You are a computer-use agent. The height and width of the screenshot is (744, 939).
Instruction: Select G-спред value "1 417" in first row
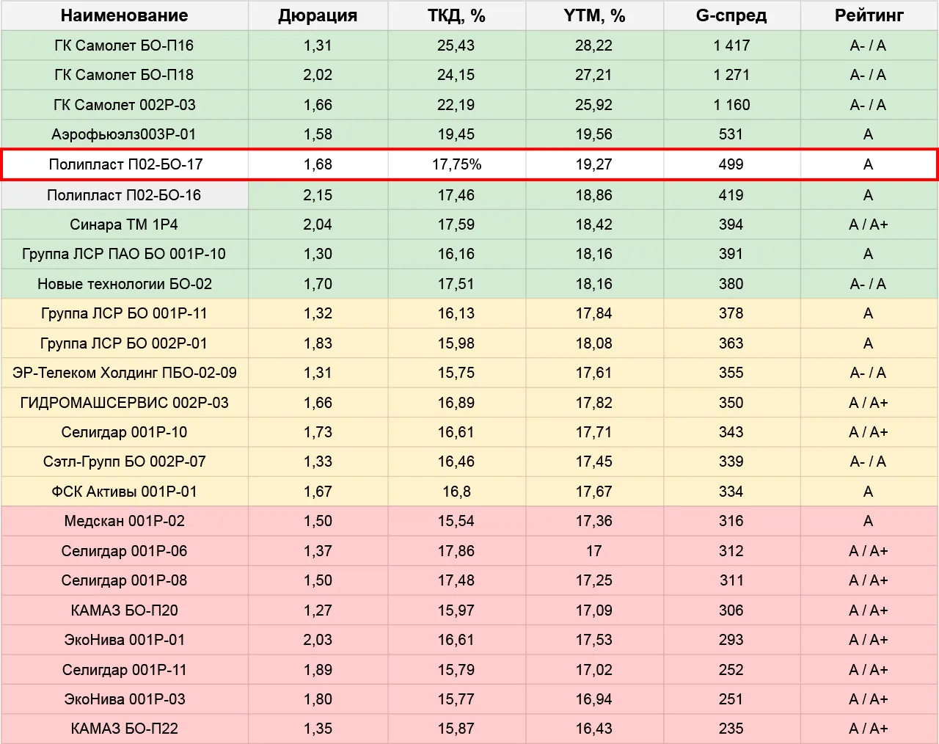731,45
